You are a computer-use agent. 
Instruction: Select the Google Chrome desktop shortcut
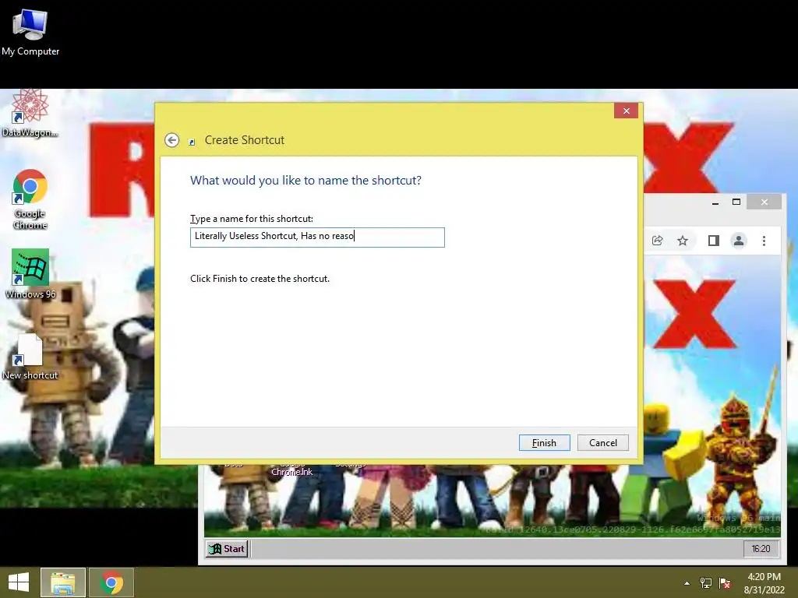coord(30,199)
